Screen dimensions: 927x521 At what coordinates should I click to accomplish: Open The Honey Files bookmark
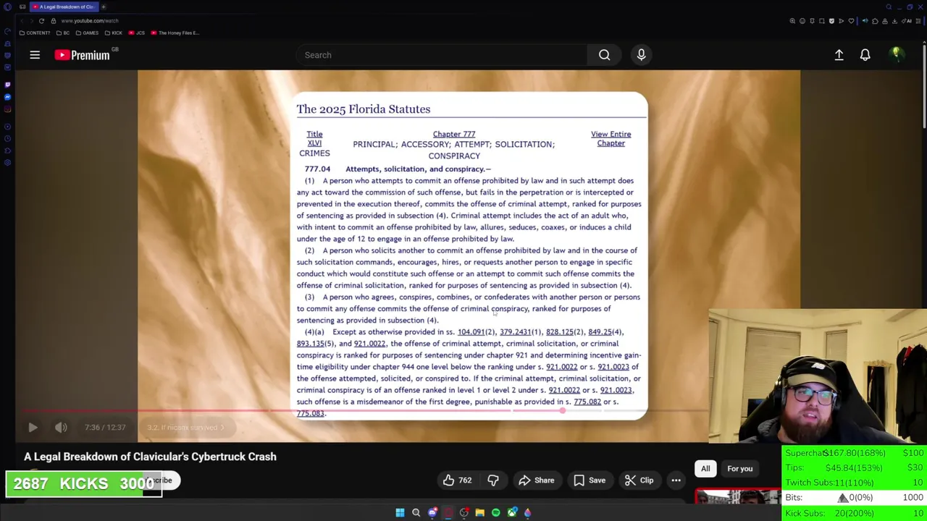(175, 33)
